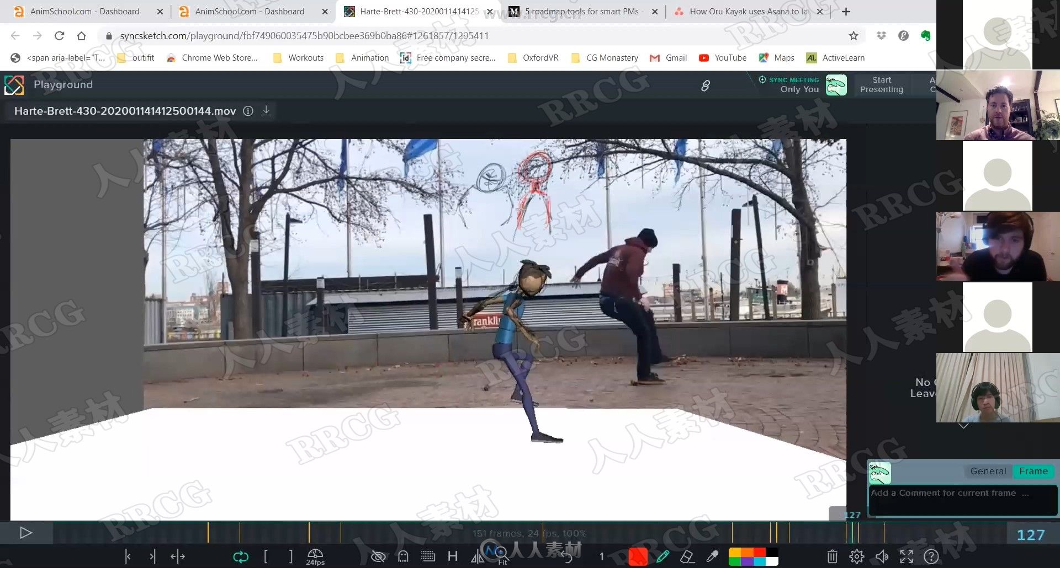Focus the Add a Comment field

(963, 500)
